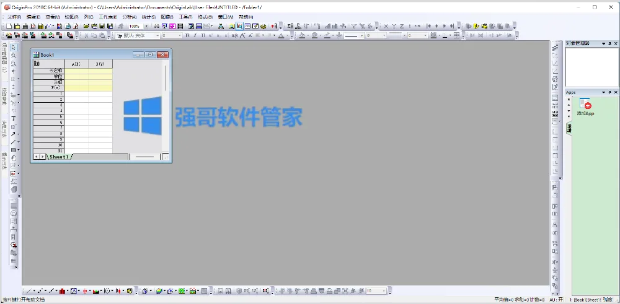Click the 注释 row label
This screenshot has height=304, width=620.
[48, 82]
